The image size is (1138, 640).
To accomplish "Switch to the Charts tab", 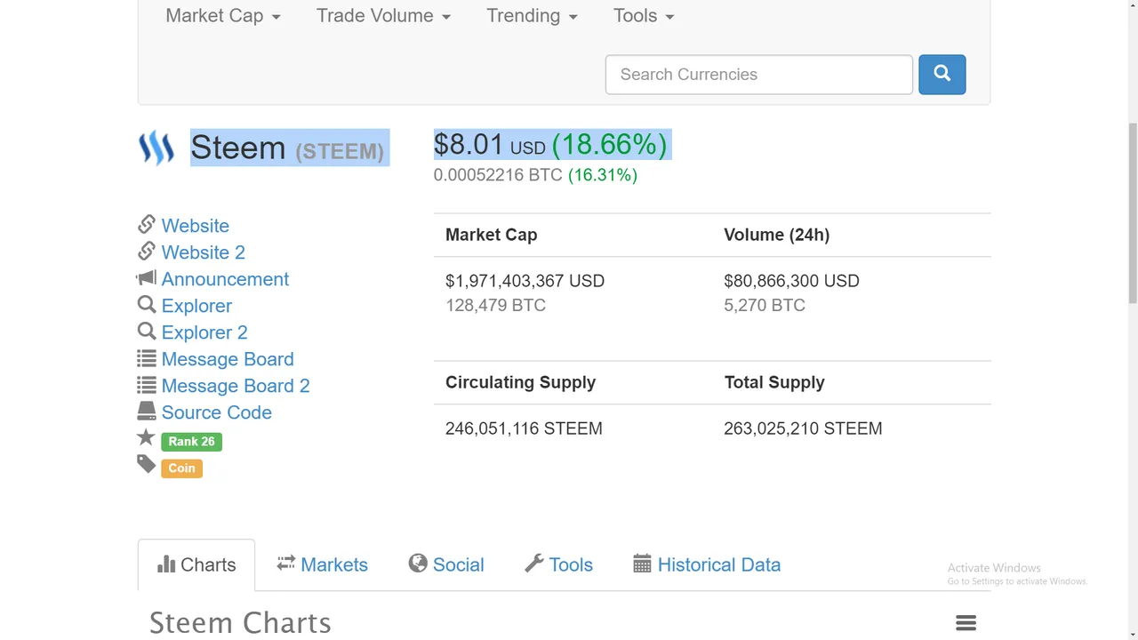I will 196,564.
